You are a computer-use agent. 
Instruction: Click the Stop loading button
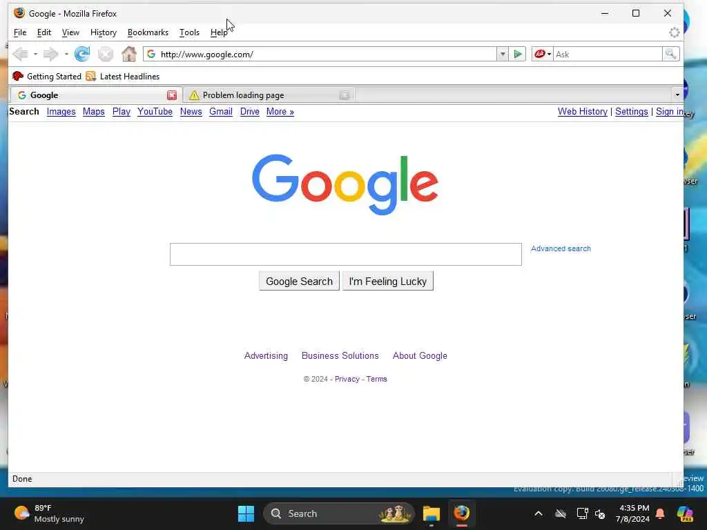[106, 54]
